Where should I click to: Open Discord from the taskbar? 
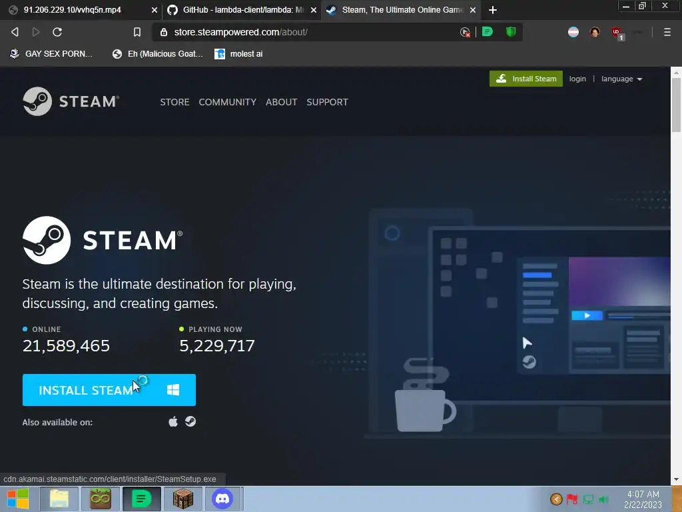click(222, 499)
